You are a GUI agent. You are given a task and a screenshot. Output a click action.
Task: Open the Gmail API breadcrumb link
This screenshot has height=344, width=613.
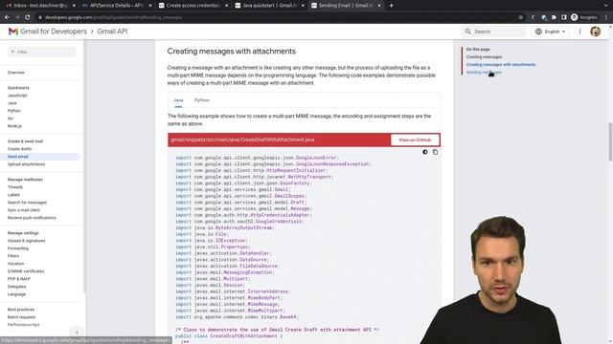point(112,32)
